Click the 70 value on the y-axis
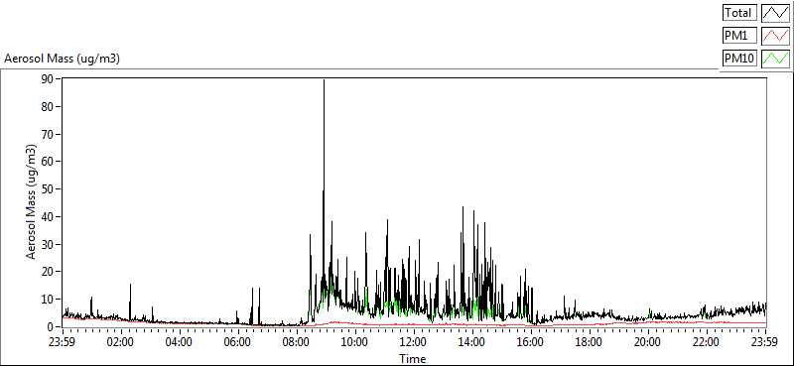 coord(48,134)
